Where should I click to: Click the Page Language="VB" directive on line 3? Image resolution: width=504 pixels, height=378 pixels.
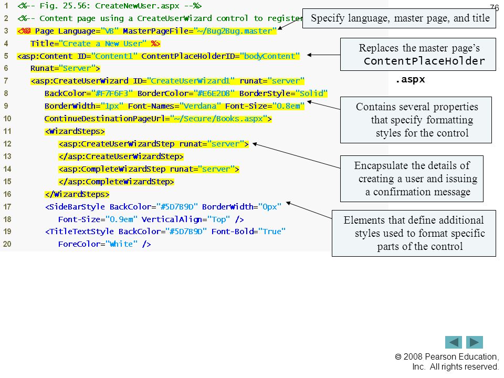pyautogui.click(x=147, y=31)
